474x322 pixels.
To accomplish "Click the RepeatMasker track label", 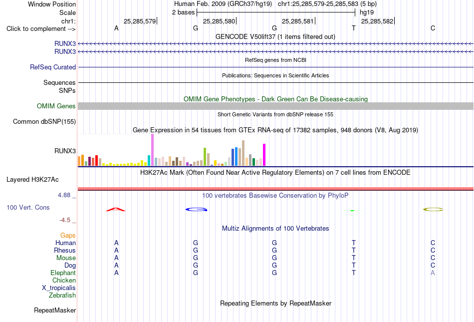I will click(55, 310).
